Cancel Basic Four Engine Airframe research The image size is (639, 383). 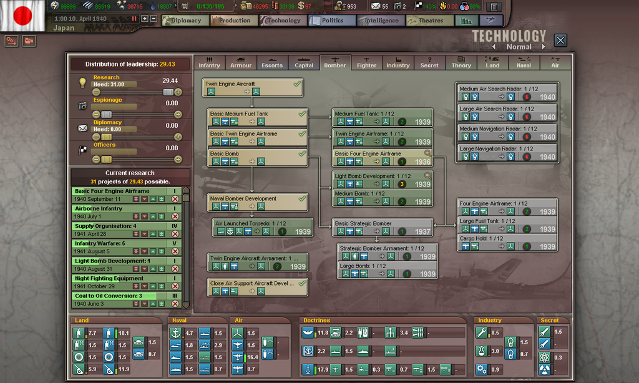pyautogui.click(x=175, y=199)
